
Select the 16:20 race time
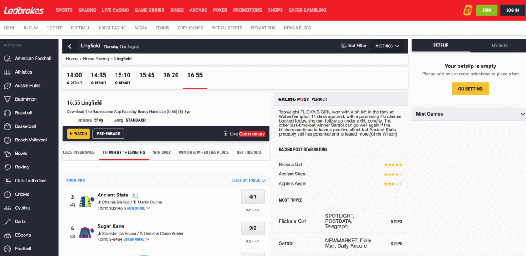[171, 75]
